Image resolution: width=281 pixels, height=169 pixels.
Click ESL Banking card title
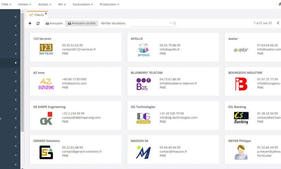click(x=237, y=107)
